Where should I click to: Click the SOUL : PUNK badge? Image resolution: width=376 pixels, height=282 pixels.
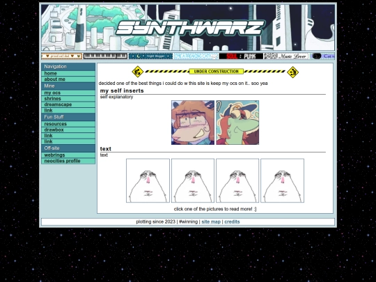[x=241, y=56]
